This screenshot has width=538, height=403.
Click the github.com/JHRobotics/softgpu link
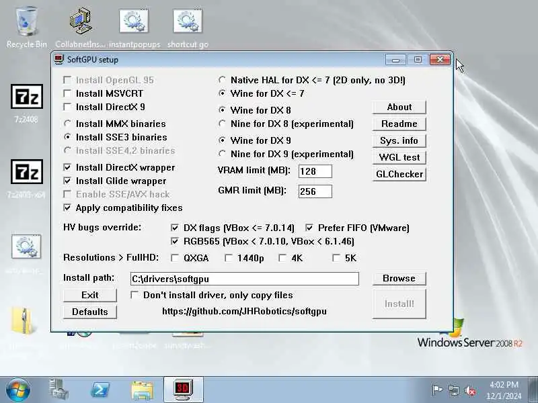pos(244,311)
